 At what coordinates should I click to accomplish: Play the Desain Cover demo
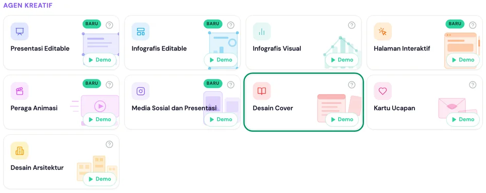pos(342,119)
